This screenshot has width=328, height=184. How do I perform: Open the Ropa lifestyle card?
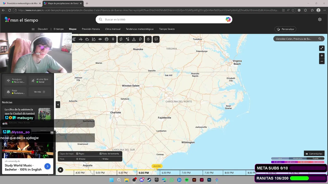pos(16,92)
